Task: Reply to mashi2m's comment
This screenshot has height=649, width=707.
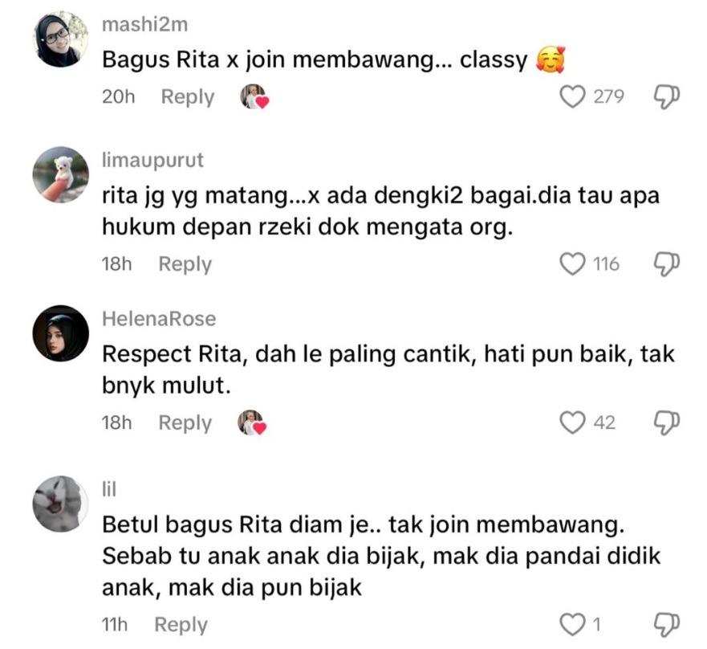Action: pos(188,97)
